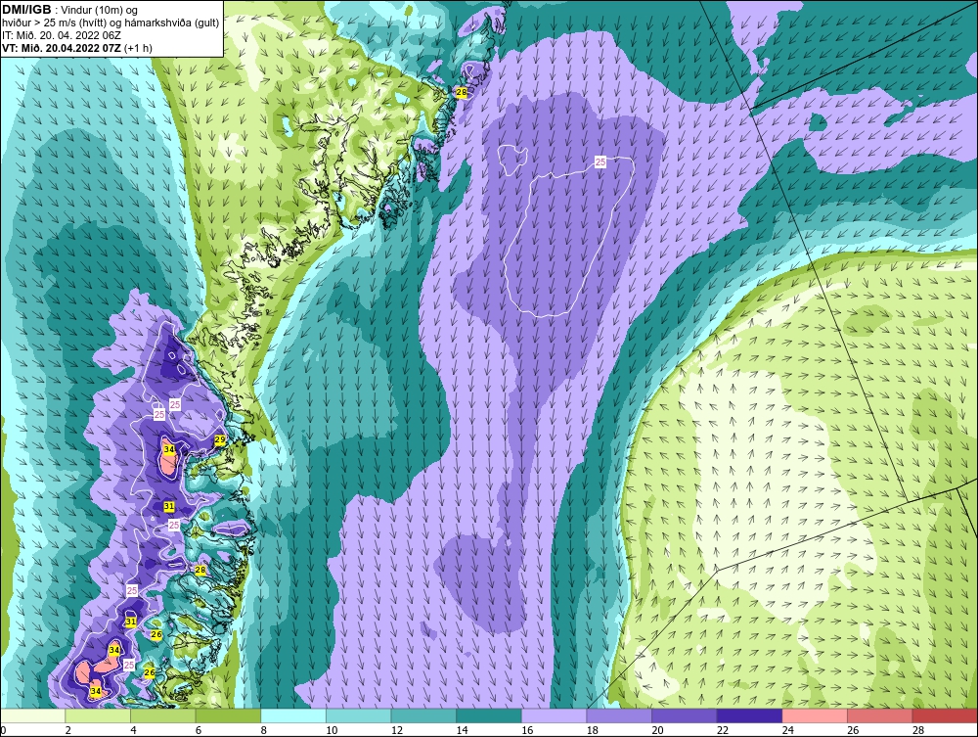Click the yellow '28' label at northern coast

(x=462, y=93)
